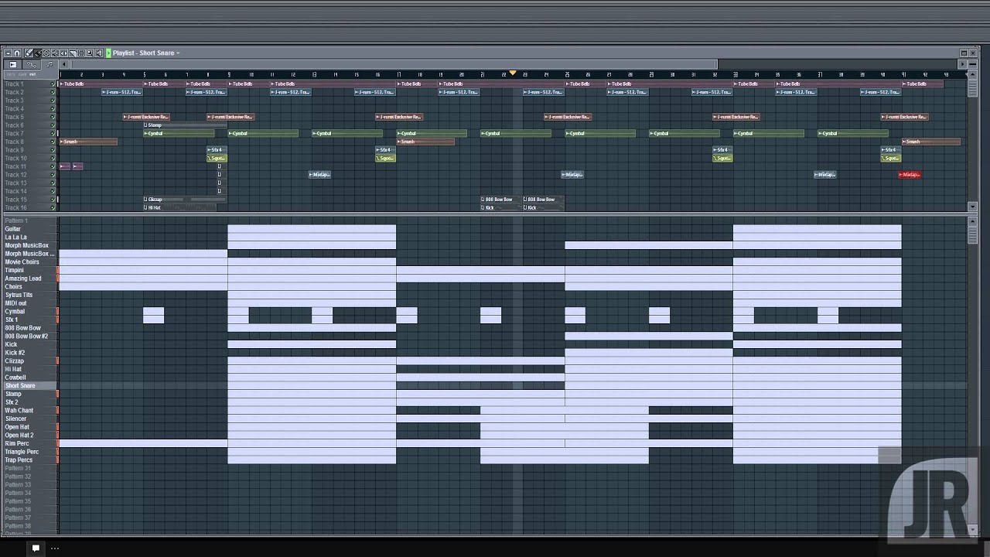
Task: Open the 'Playlist - Short Snare' title dropdown
Action: (177, 53)
